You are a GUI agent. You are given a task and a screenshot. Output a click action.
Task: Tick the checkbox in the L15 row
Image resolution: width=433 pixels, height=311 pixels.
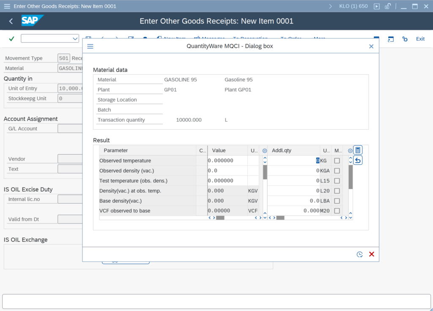pyautogui.click(x=337, y=181)
